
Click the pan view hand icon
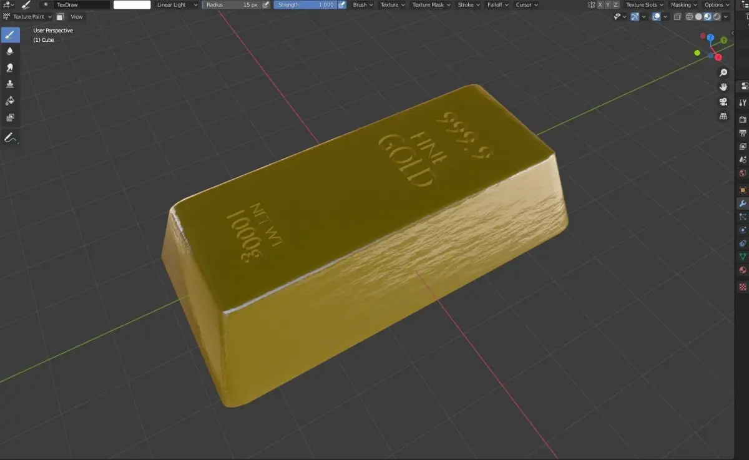[723, 87]
